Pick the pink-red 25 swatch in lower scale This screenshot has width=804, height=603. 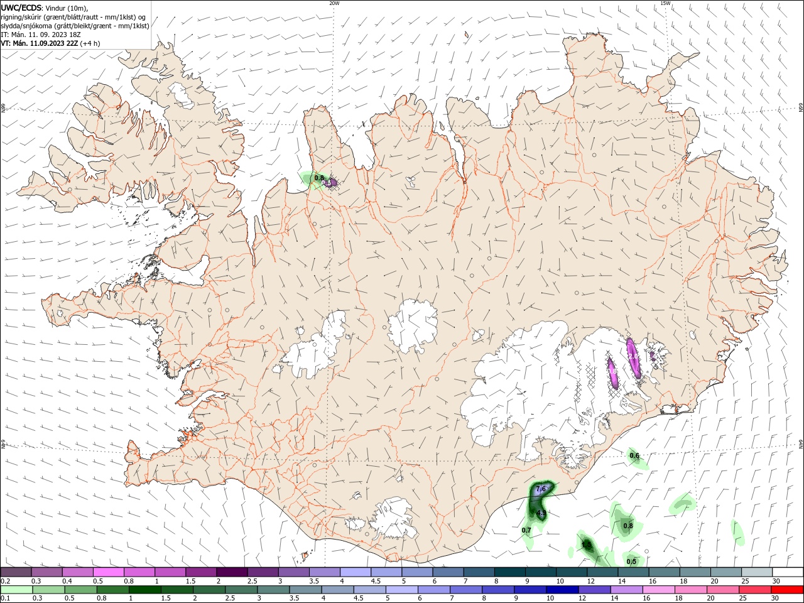point(754,590)
